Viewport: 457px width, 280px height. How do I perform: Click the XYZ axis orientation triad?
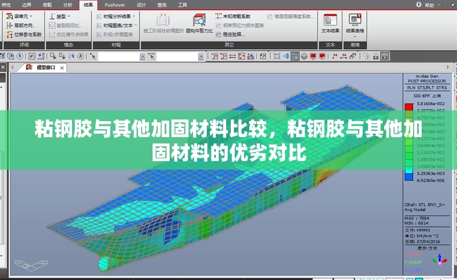coord(440,259)
